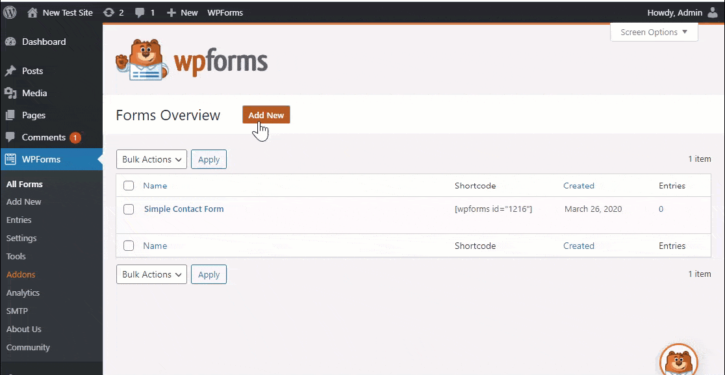
Task: Open the WPForms menu in the admin bar
Action: click(225, 12)
